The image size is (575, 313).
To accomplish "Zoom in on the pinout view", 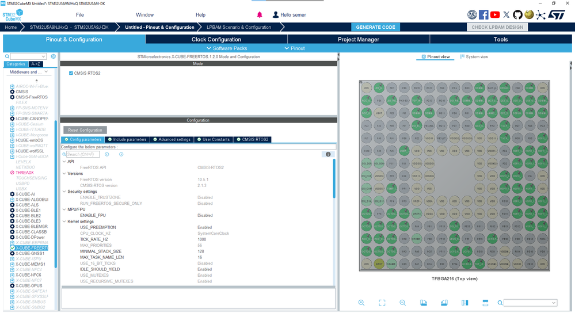I will point(361,303).
